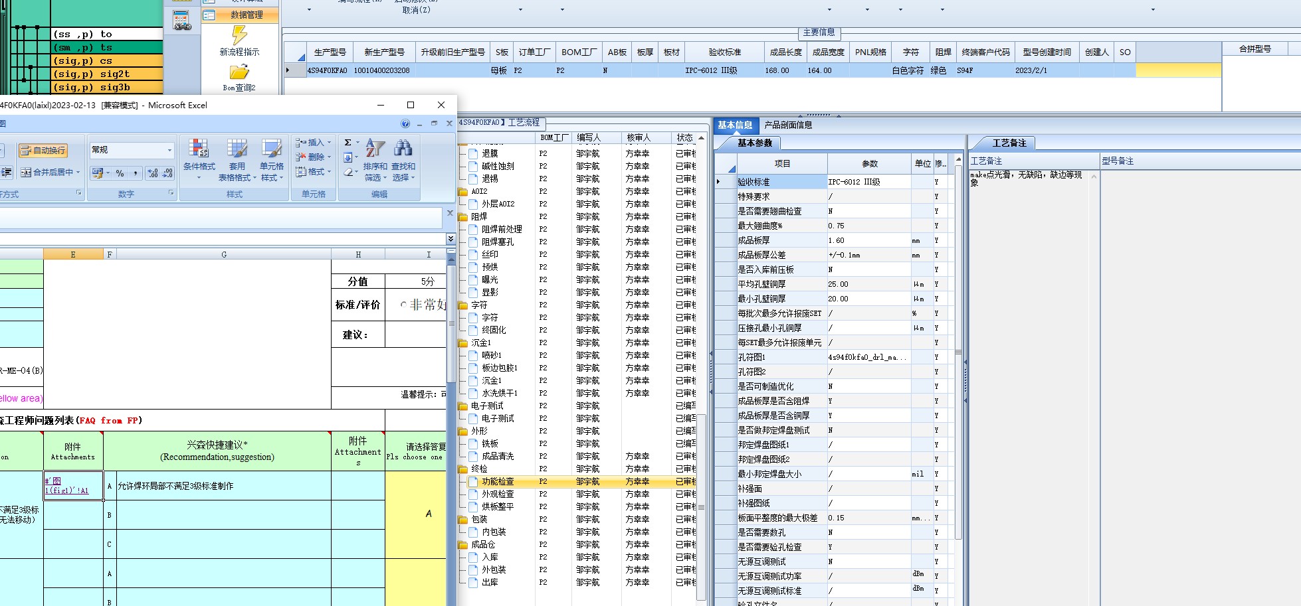Open the fig1 hyperlink in Excel cell

(66, 486)
